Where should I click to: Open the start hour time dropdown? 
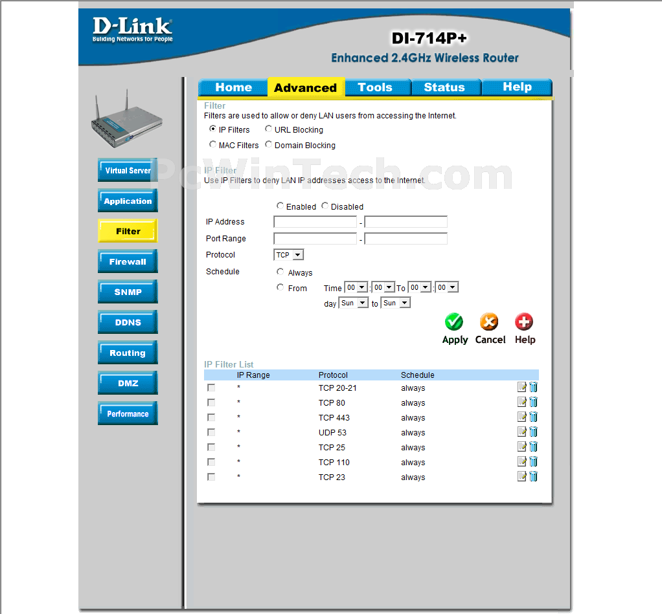point(356,287)
